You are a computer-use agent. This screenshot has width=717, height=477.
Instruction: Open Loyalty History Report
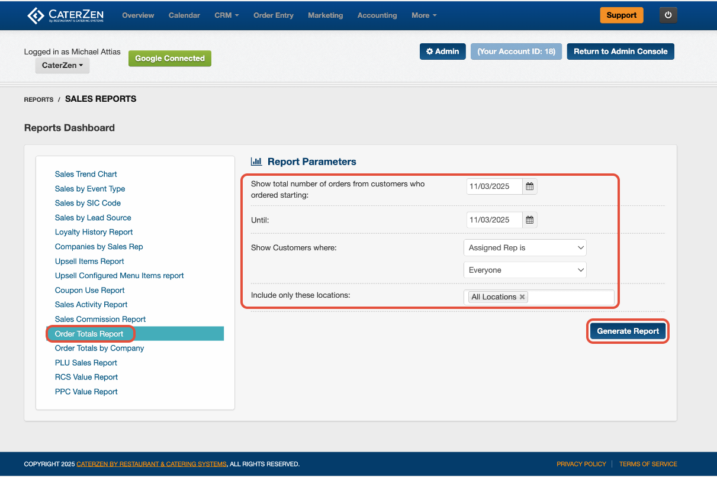pos(94,232)
